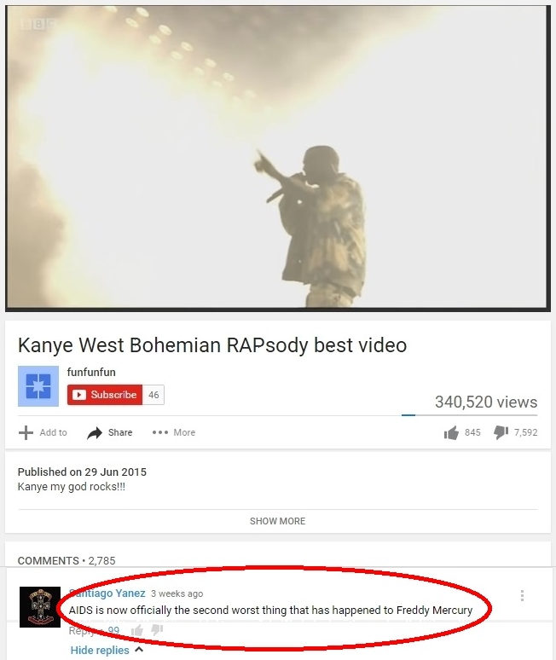Click the commenter's Guns N' Roses avatar
Screen dimensions: 556x660
(x=40, y=607)
